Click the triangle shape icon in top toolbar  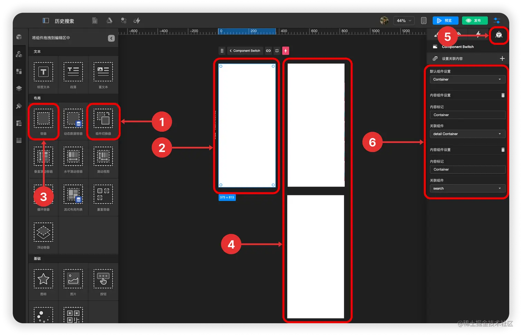coord(109,21)
